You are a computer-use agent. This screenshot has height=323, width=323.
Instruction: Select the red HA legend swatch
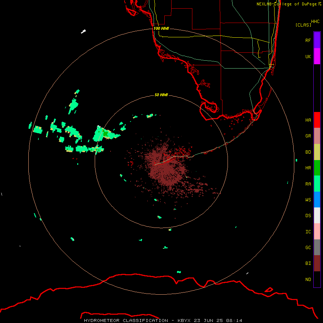point(317,120)
